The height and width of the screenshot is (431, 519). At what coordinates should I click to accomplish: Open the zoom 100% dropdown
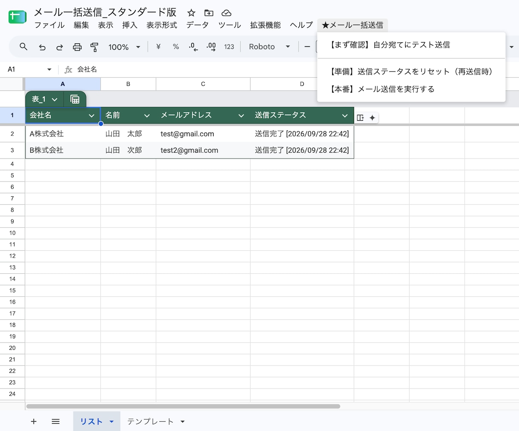(124, 47)
